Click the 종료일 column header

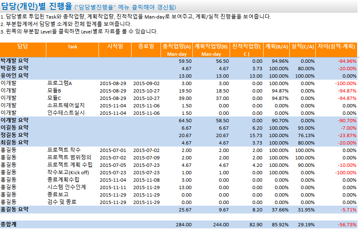[146, 50]
